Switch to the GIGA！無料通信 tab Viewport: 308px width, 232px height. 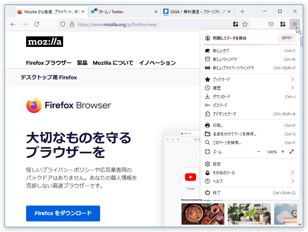[x=197, y=12]
